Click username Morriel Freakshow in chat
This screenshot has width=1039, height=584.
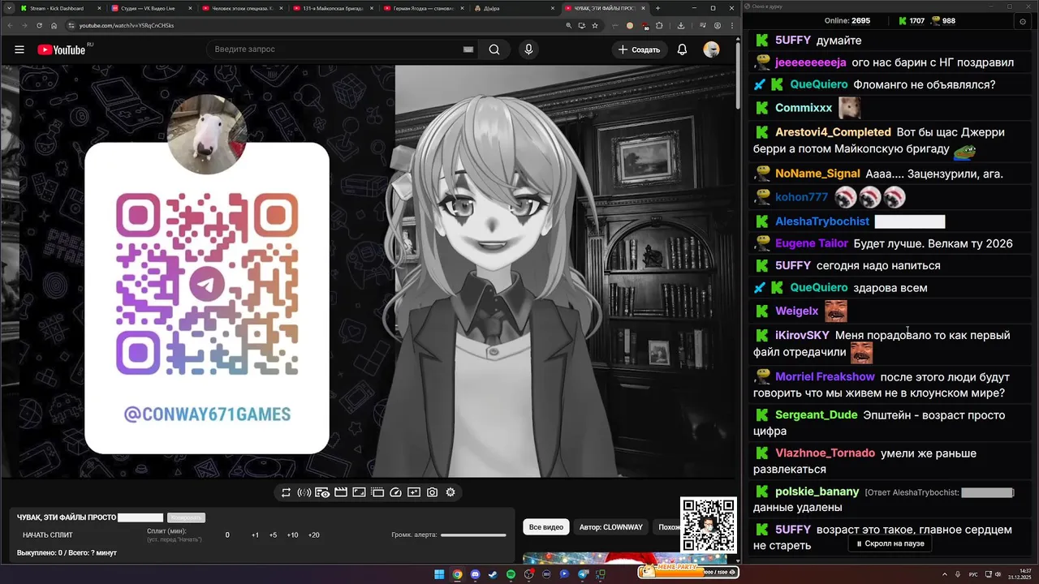pos(825,376)
